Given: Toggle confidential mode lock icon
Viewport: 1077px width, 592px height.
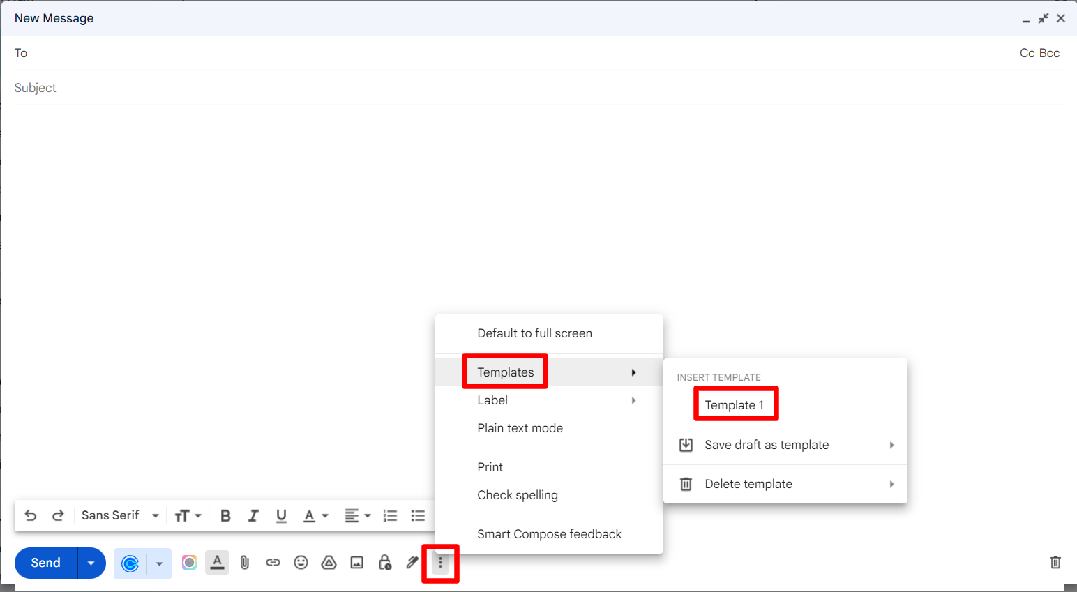Looking at the screenshot, I should [x=385, y=562].
